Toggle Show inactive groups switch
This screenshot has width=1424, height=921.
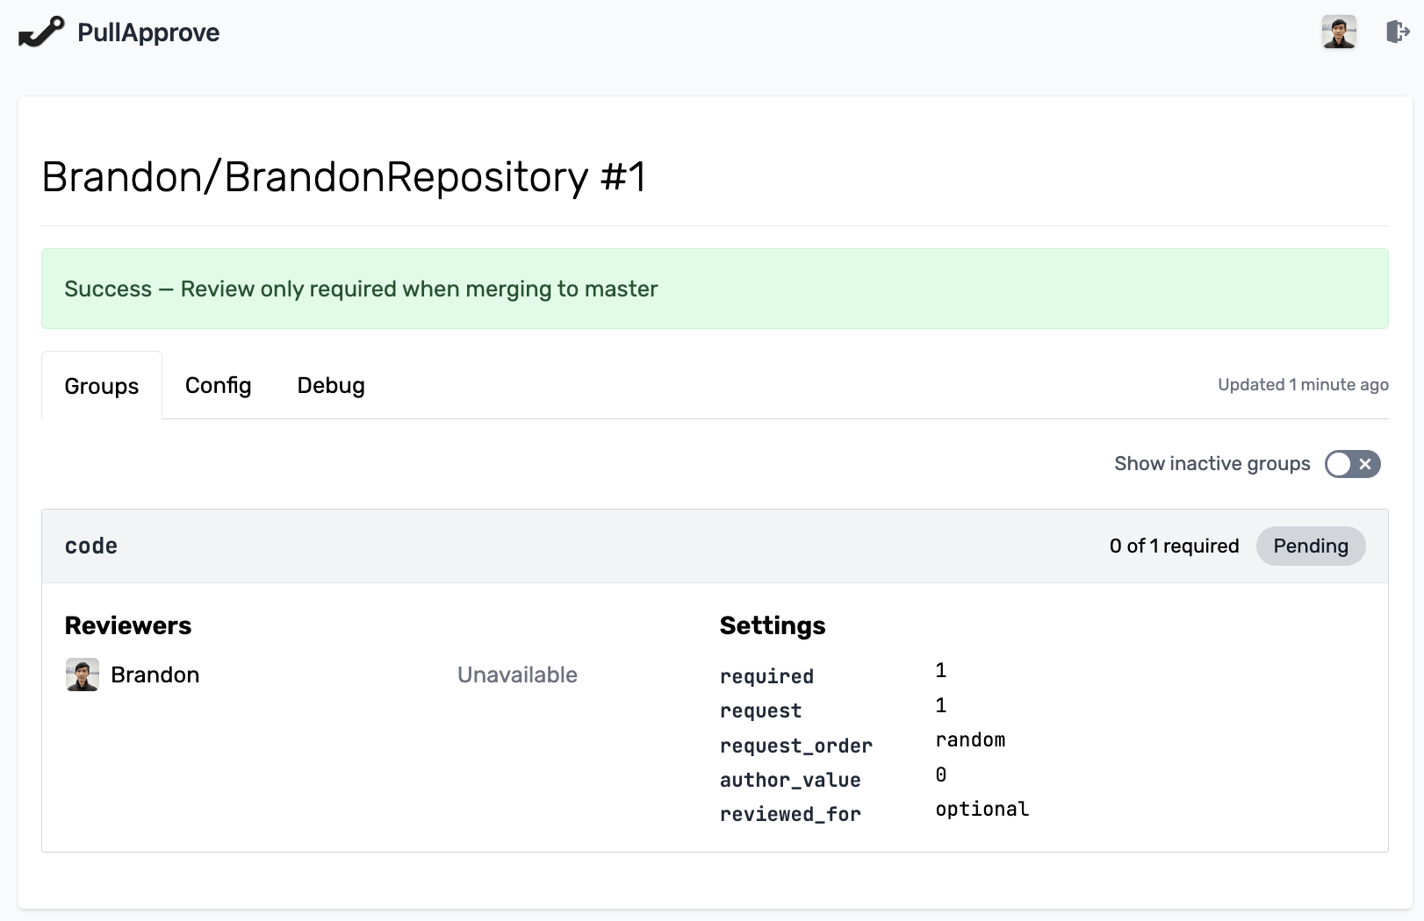tap(1352, 464)
